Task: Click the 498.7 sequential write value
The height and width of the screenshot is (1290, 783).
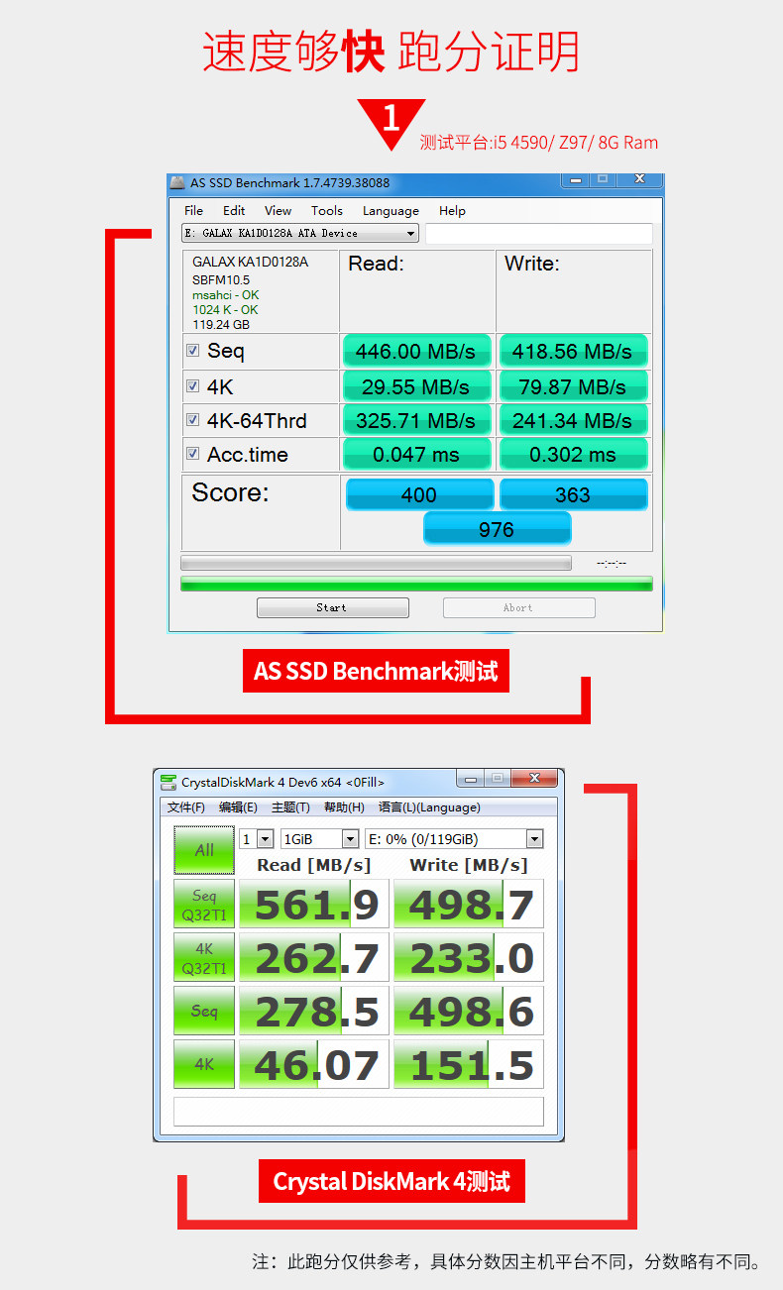Action: pyautogui.click(x=470, y=905)
